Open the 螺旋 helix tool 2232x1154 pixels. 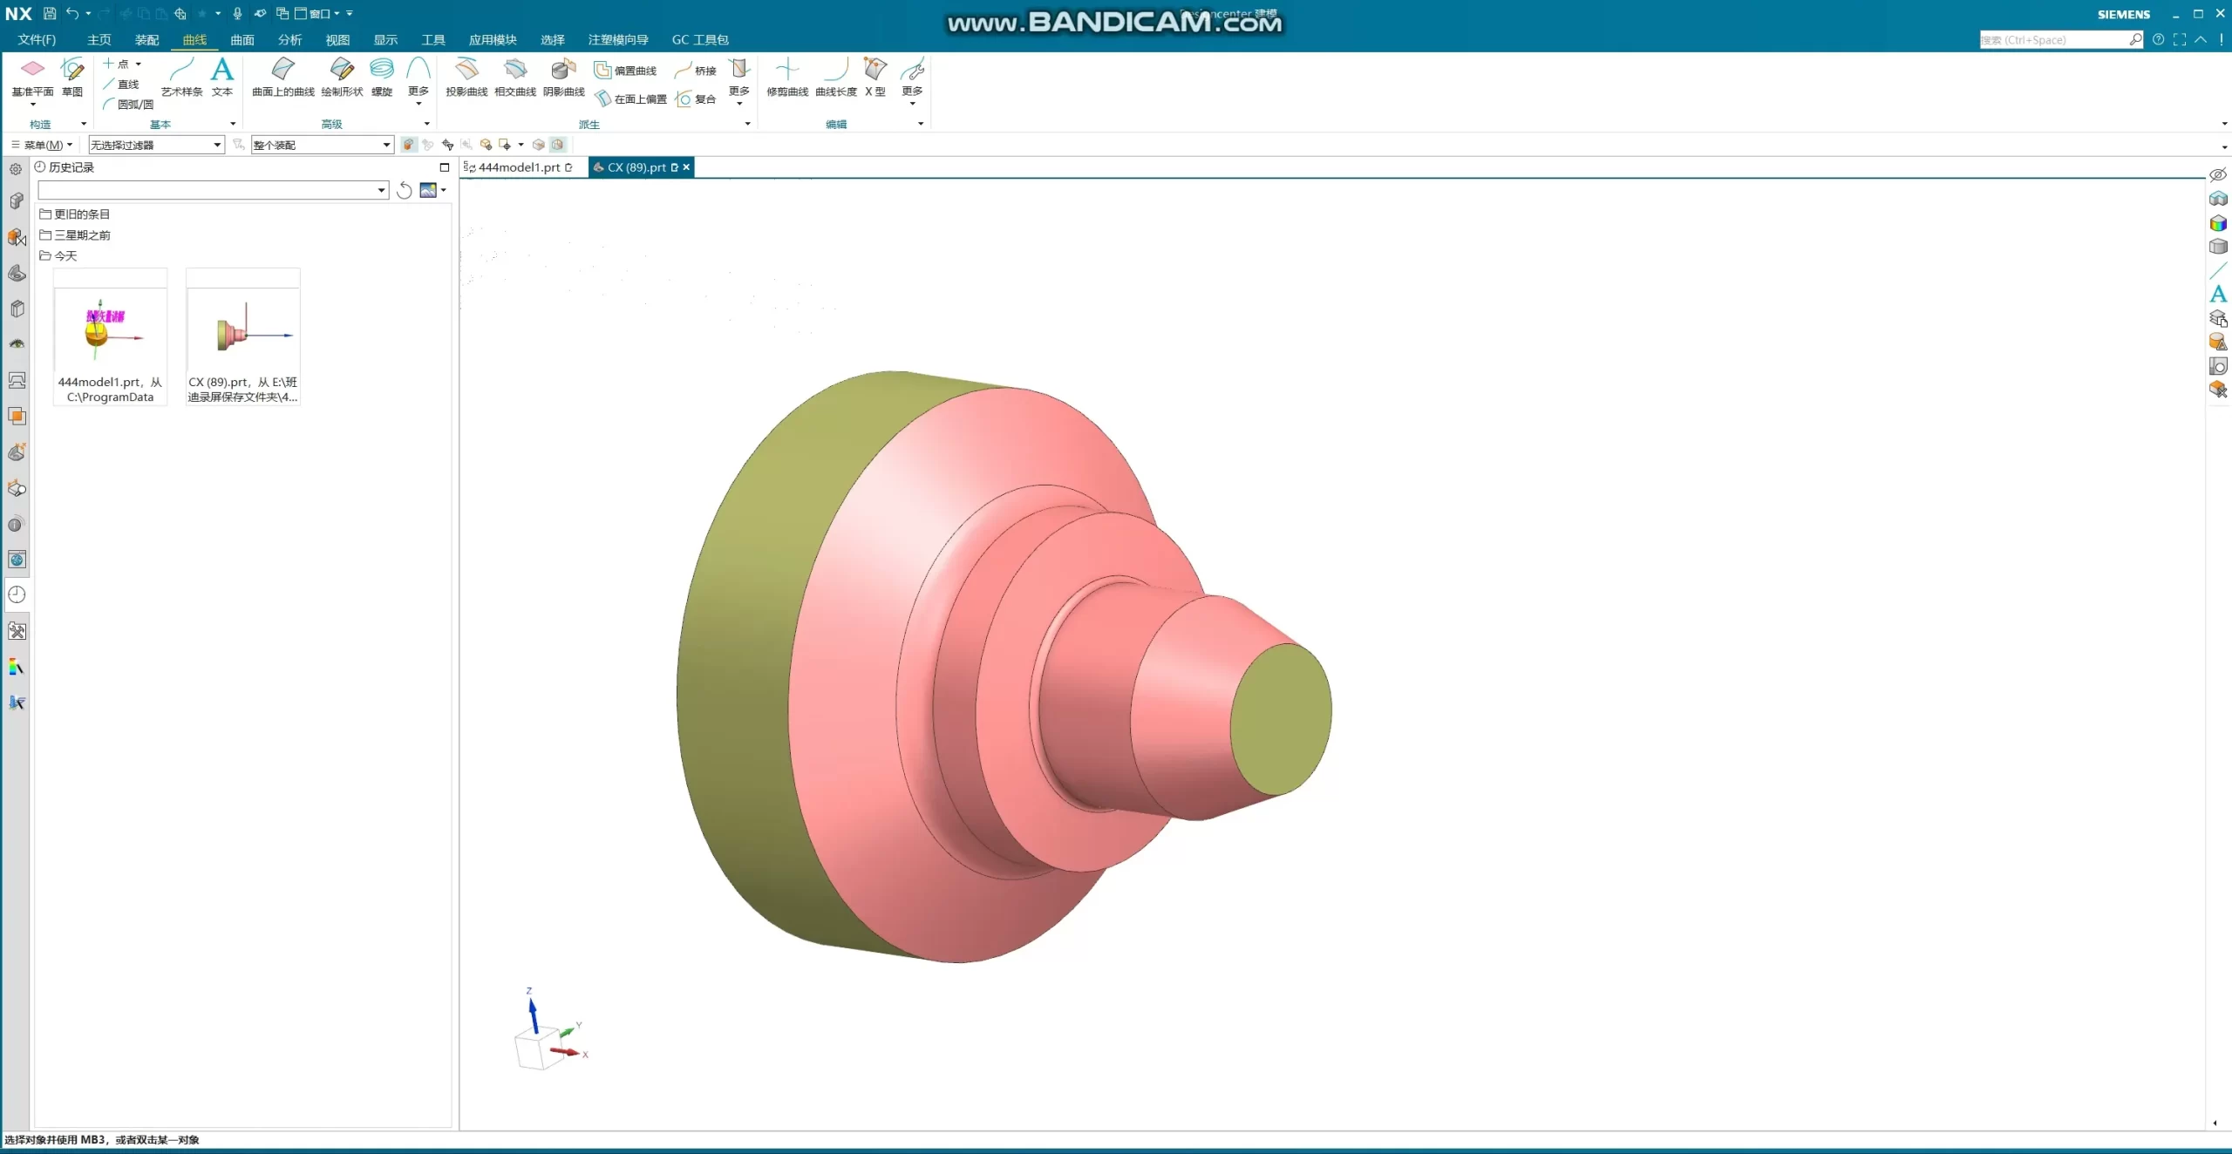(x=381, y=75)
